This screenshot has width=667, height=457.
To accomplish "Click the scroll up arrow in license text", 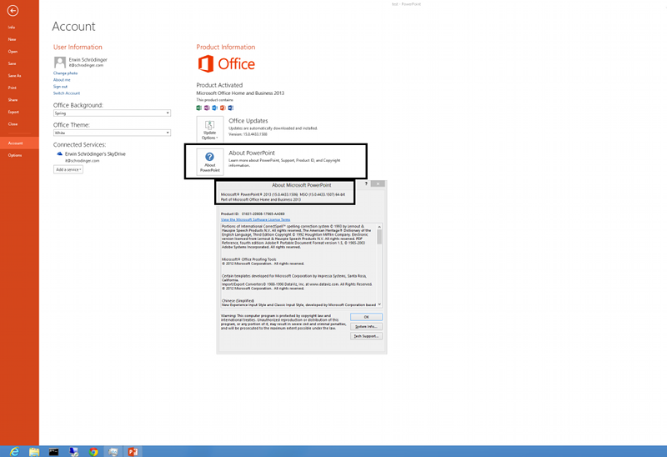I will point(379,226).
